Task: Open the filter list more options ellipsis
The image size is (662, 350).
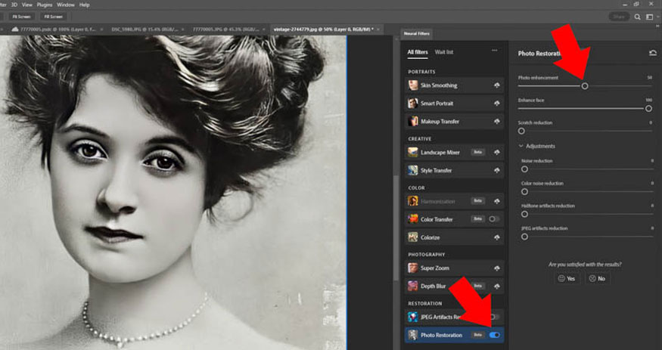Action: pos(494,51)
